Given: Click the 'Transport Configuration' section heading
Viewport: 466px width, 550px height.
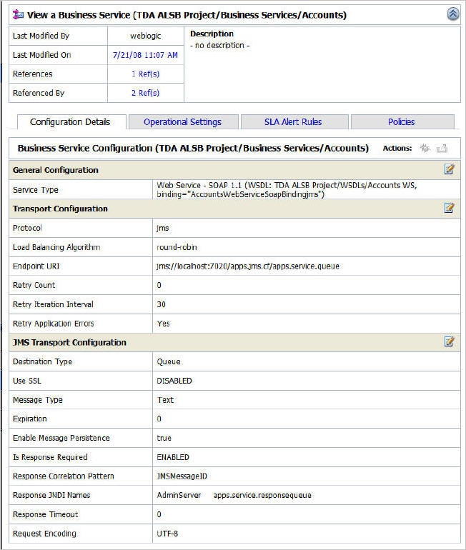Looking at the screenshot, I should [x=60, y=209].
